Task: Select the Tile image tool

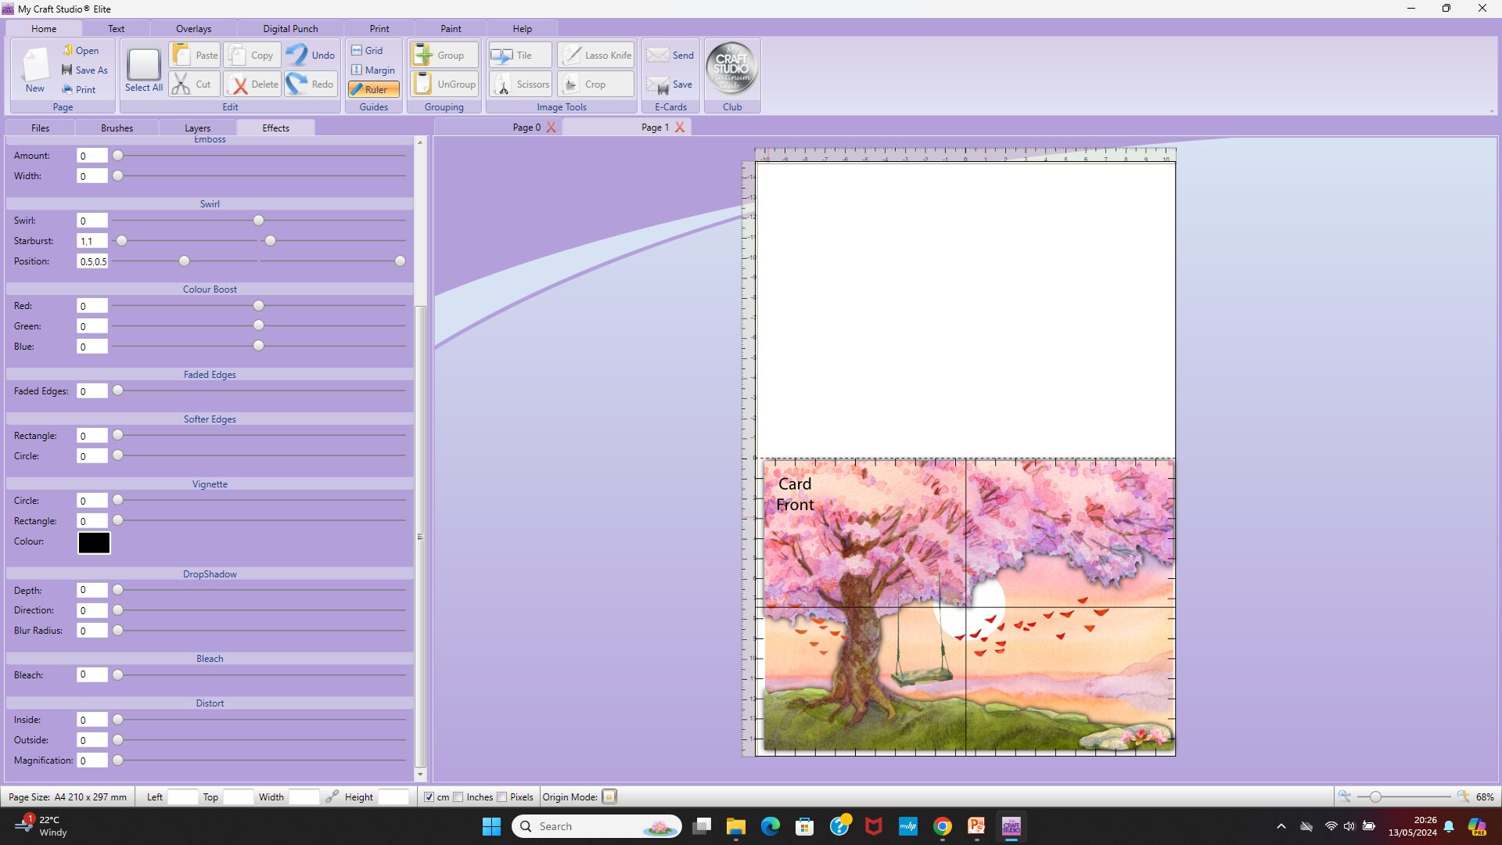Action: click(x=520, y=56)
